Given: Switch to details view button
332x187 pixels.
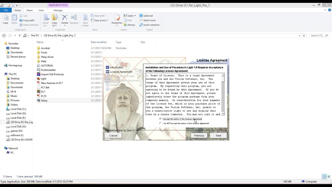Looking at the screenshot, I should coord(324,177).
